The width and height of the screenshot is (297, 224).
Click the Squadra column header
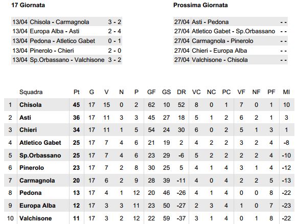31,92
